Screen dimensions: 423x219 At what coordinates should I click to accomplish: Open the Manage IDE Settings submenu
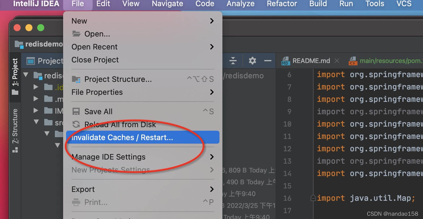pos(143,157)
